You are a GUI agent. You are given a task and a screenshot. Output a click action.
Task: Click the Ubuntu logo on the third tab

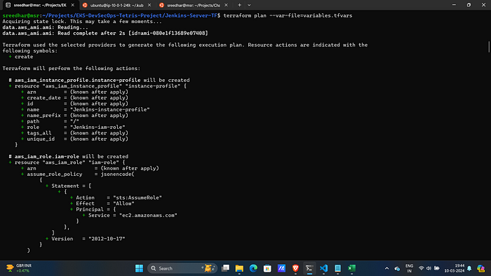click(x=161, y=5)
